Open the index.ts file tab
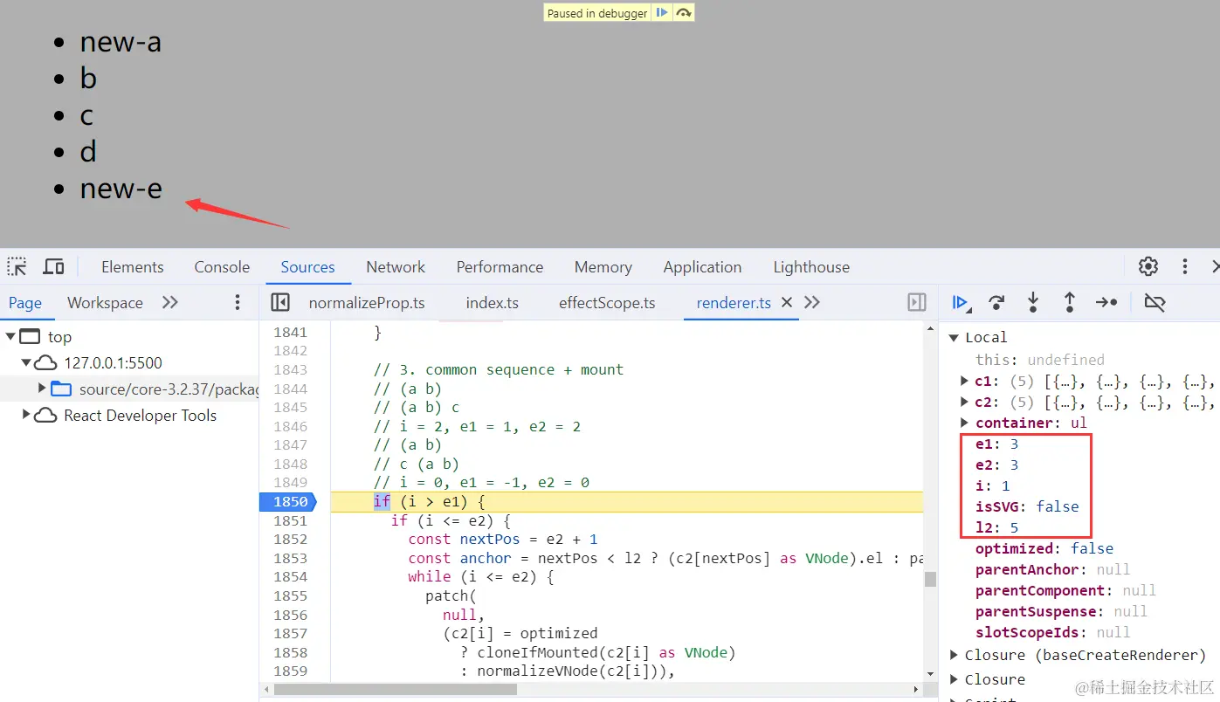1220x702 pixels. coord(493,303)
